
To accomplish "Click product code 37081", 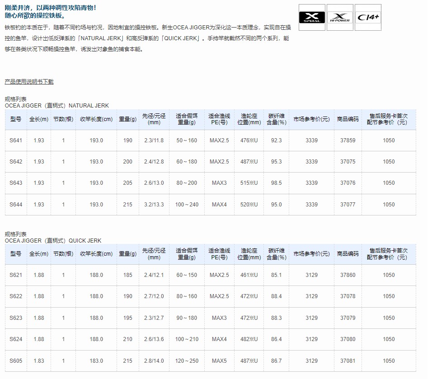I will pos(347,361).
